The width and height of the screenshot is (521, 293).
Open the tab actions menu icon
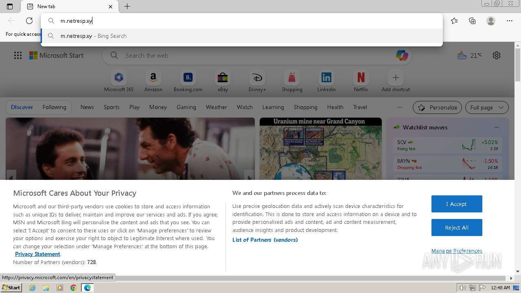pos(10,7)
